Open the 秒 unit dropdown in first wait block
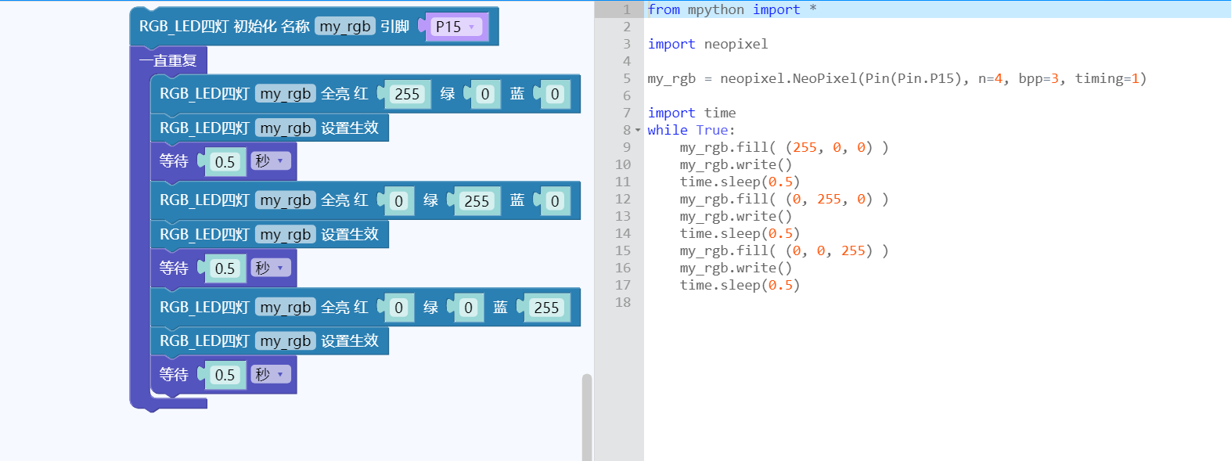1231x461 pixels. pyautogui.click(x=271, y=161)
